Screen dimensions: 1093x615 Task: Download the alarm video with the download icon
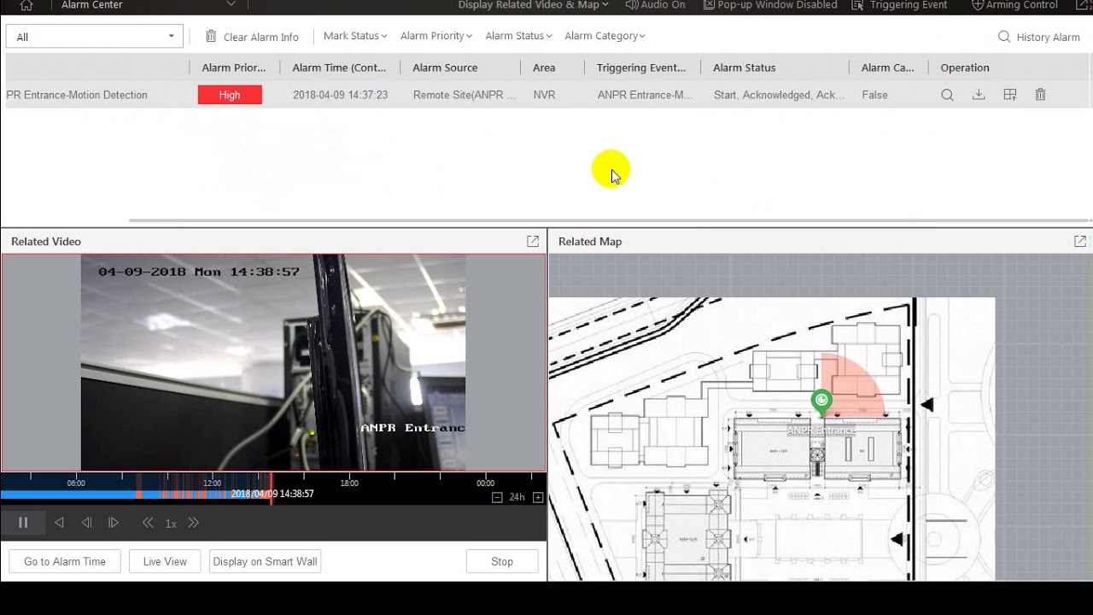pyautogui.click(x=979, y=95)
